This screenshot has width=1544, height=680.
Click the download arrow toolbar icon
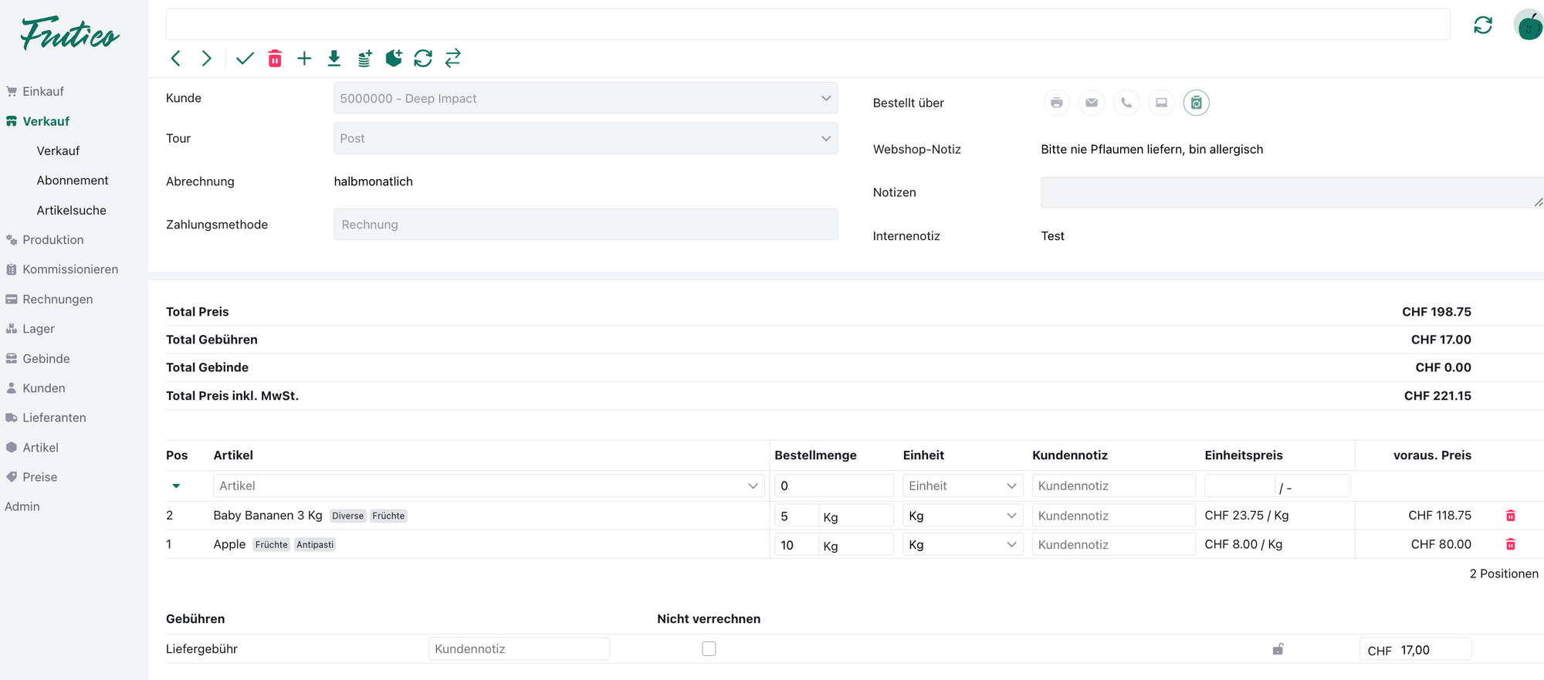click(x=334, y=59)
